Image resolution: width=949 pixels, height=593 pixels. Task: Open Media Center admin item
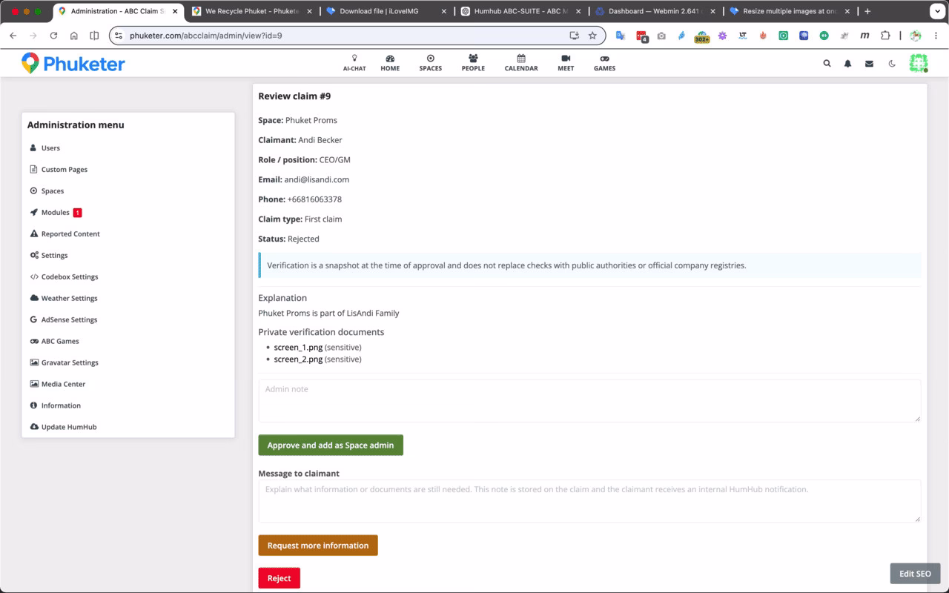(63, 385)
